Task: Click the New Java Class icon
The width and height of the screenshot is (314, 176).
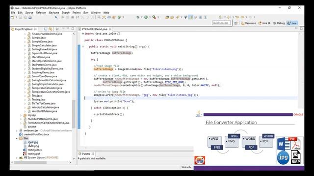Action: point(119,18)
